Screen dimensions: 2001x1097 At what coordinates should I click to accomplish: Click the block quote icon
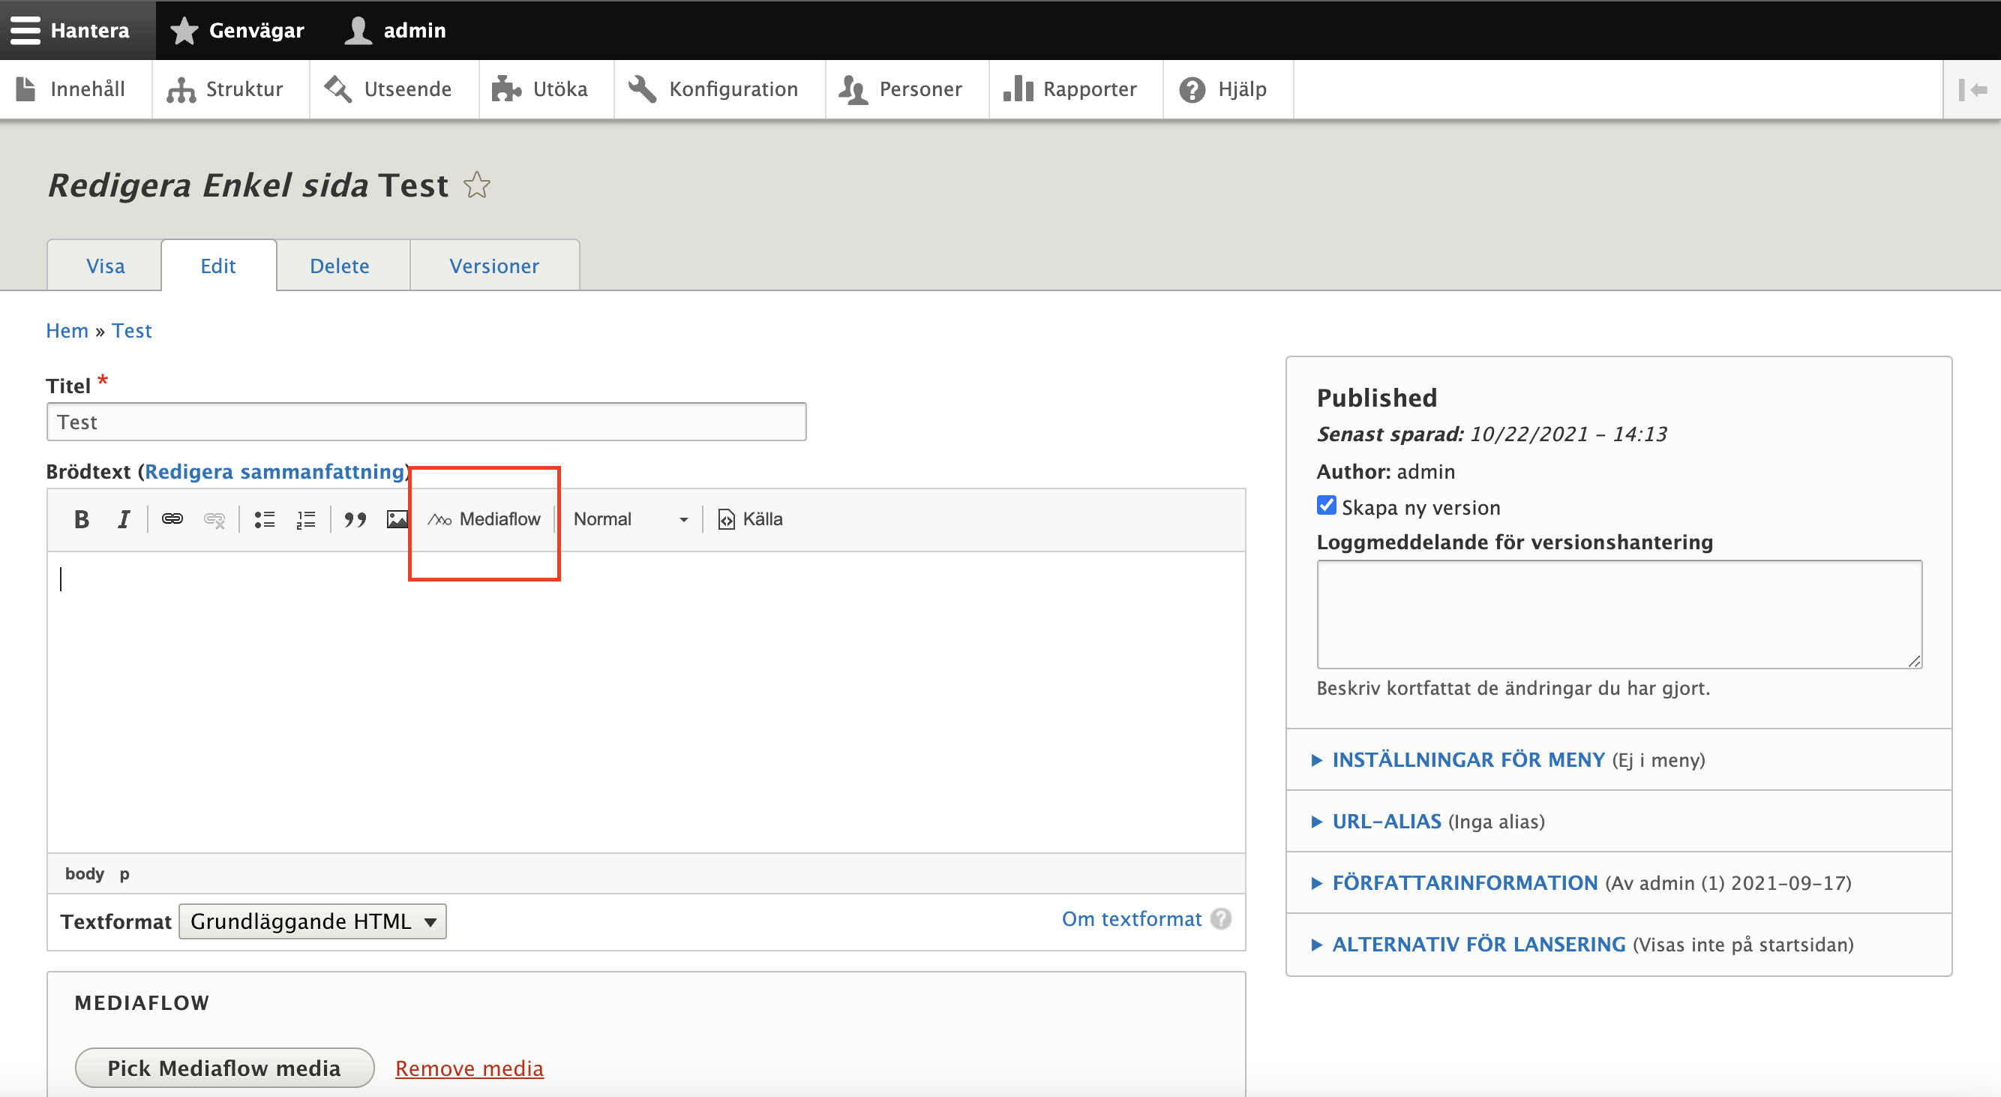tap(355, 519)
